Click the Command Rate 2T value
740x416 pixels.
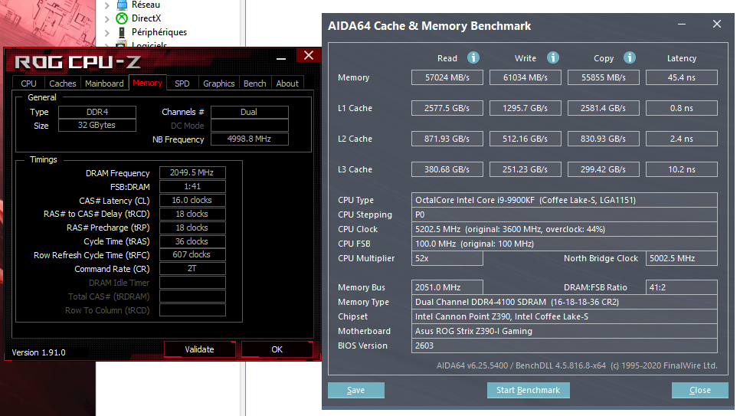pyautogui.click(x=192, y=269)
